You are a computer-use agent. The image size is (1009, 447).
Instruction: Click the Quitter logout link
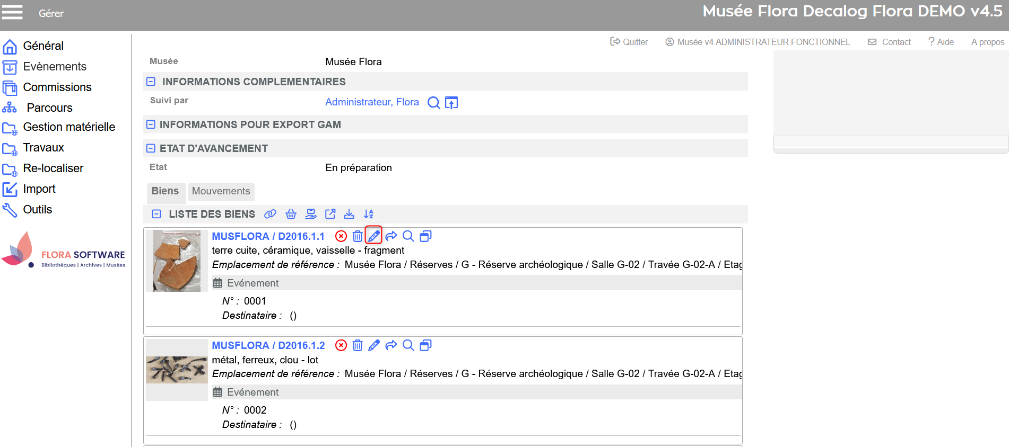pos(629,42)
